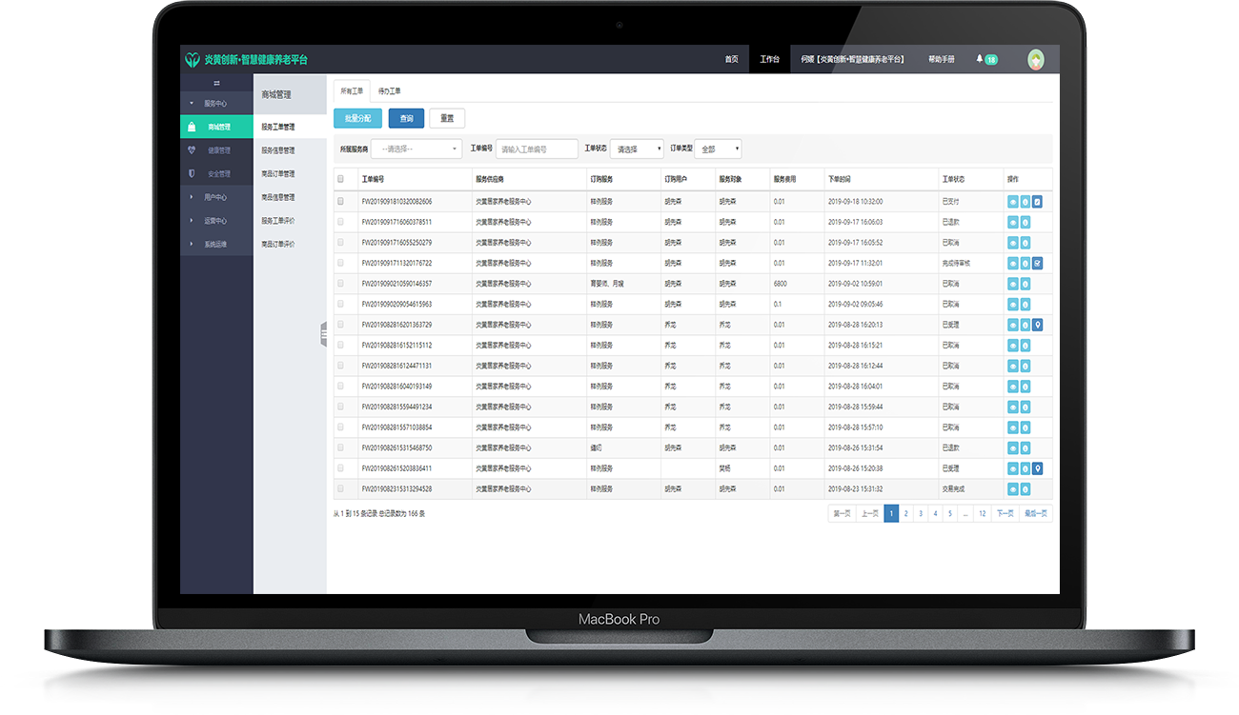Screen dimensions: 1239x715
Task: Click the dark blue edit icon in first row
Action: pos(1037,202)
